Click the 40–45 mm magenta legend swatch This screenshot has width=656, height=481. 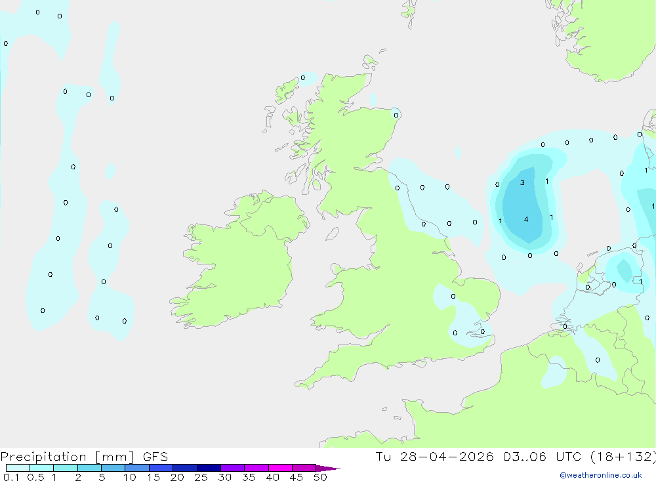click(x=280, y=468)
